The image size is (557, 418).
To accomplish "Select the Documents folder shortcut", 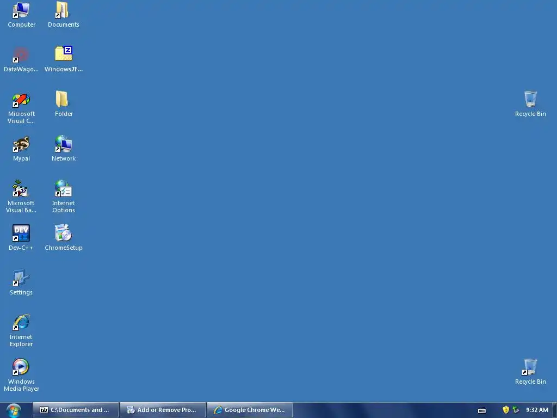I will [x=63, y=15].
